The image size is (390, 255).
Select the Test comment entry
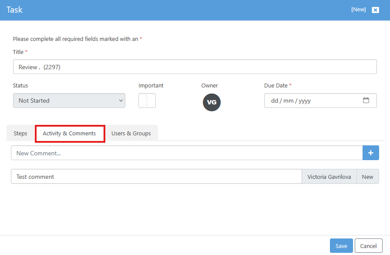[x=156, y=177]
